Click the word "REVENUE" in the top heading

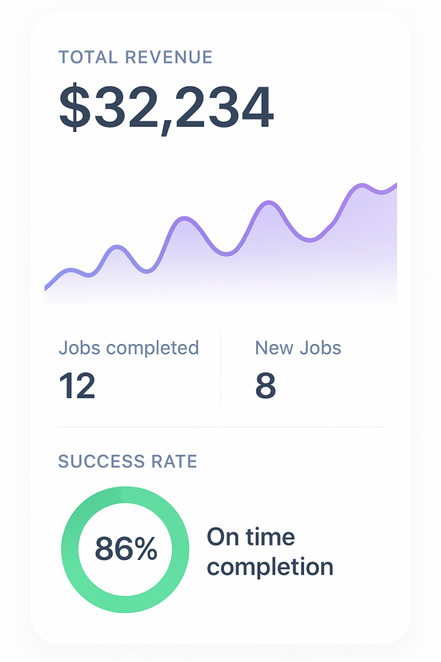[x=169, y=57]
